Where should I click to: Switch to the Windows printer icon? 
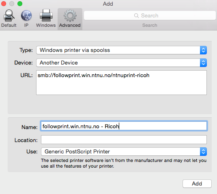point(46,15)
